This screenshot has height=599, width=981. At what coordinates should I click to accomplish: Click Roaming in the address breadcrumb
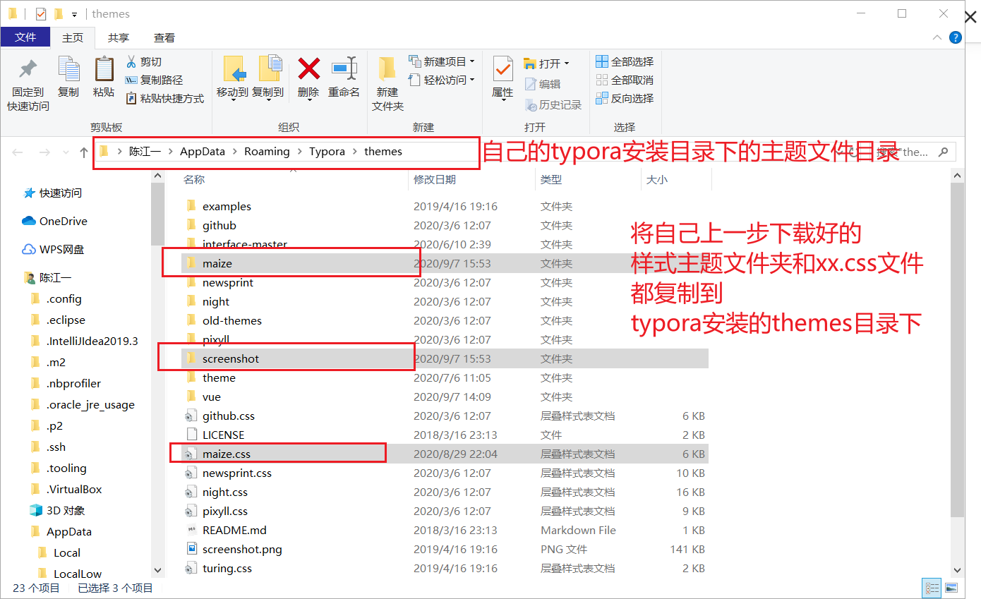click(267, 152)
